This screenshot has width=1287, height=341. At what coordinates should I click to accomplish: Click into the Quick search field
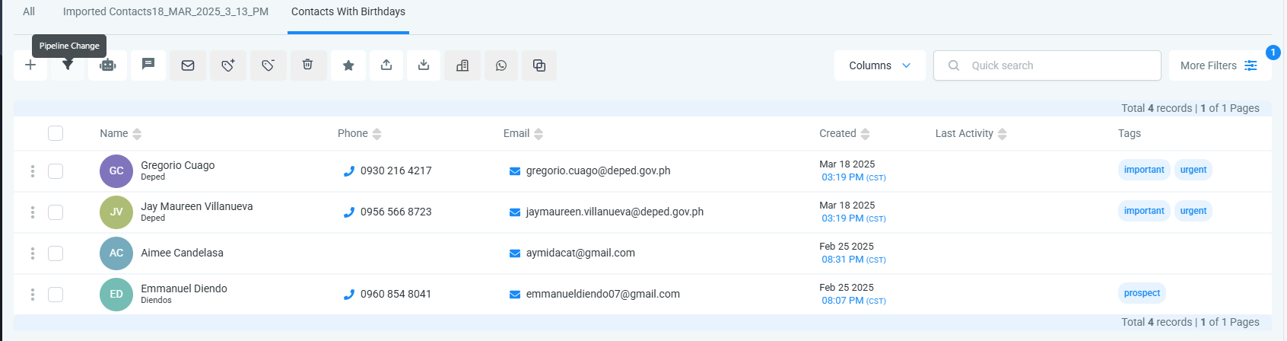(1047, 65)
